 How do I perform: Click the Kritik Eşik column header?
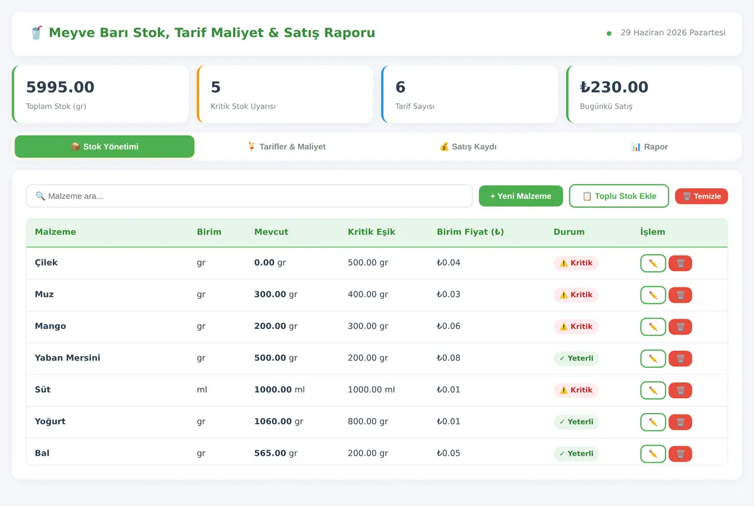click(x=371, y=232)
